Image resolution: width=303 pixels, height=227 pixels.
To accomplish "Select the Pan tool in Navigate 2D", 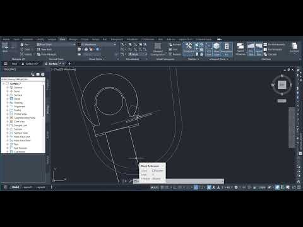I will coord(24,45).
